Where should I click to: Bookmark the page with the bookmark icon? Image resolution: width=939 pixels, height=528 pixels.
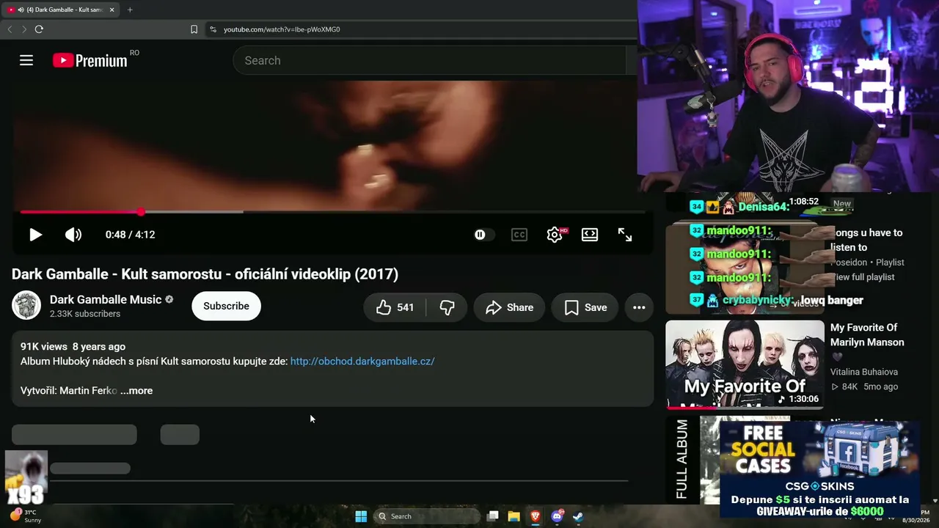click(194, 29)
